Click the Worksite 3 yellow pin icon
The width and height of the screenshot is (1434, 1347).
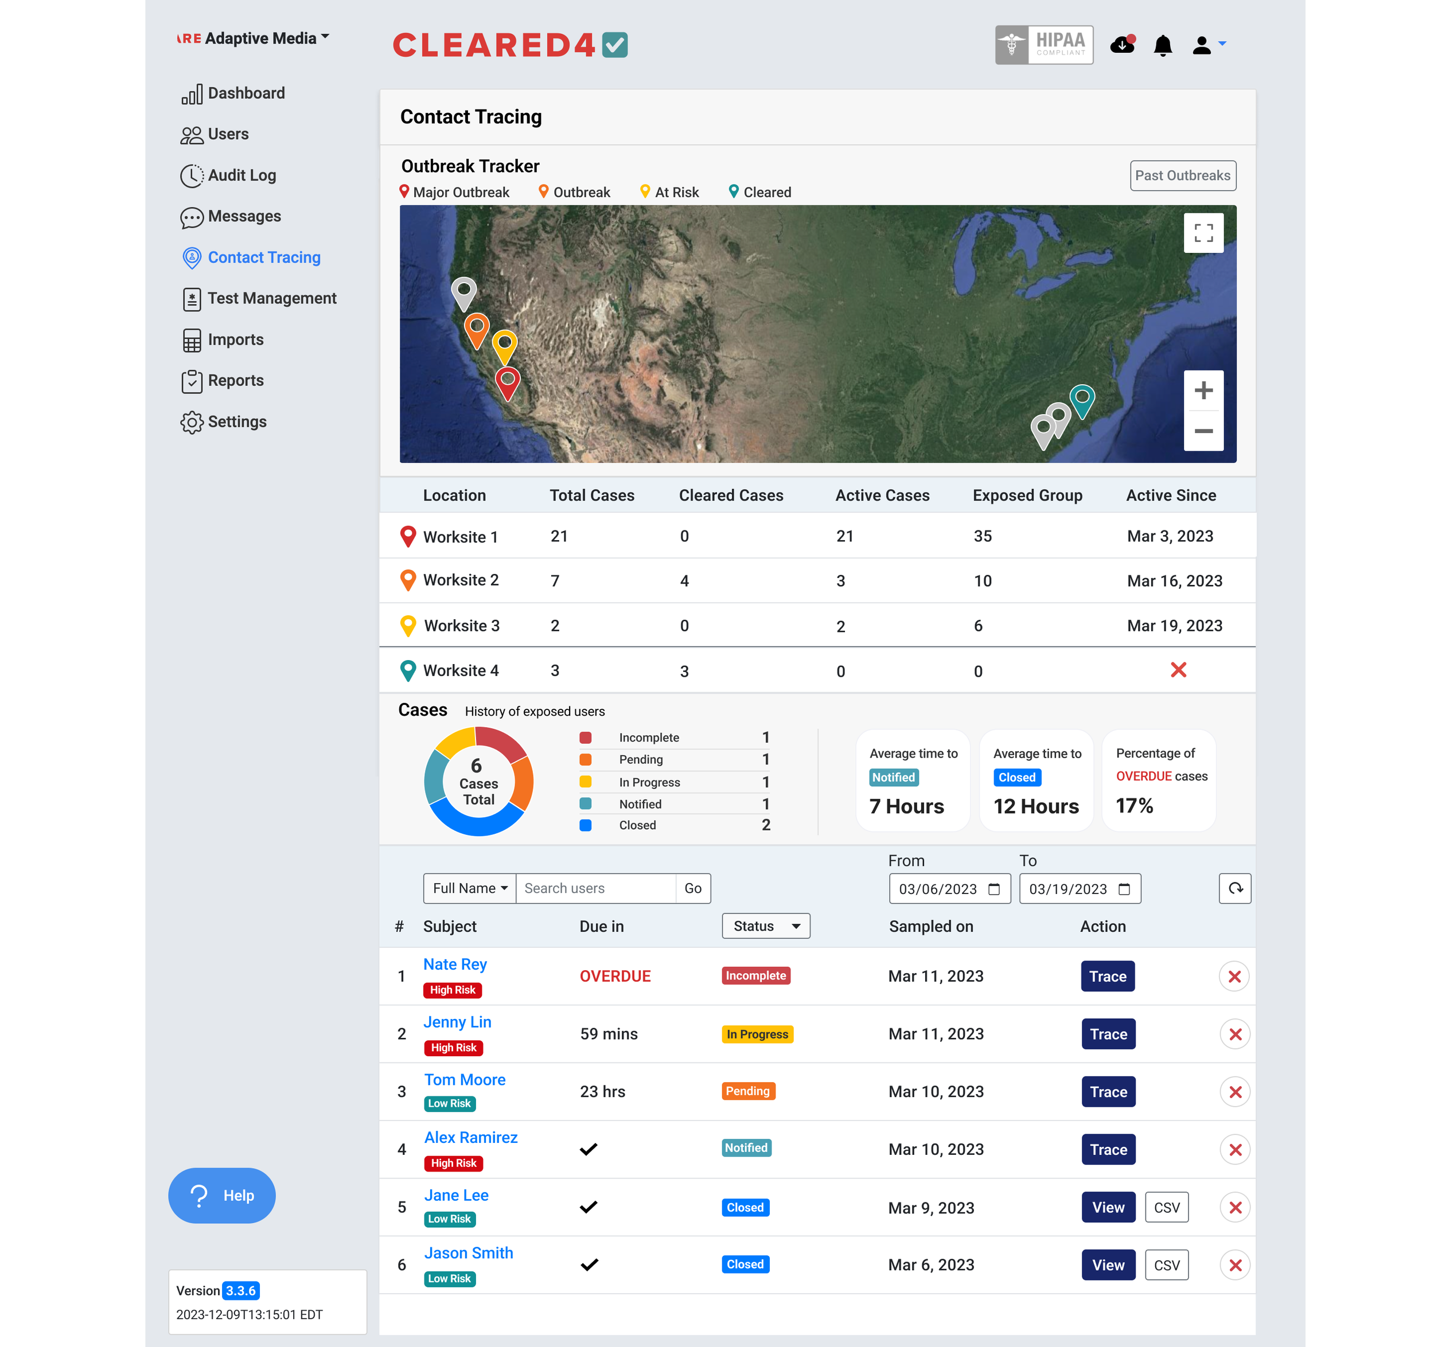(x=408, y=625)
